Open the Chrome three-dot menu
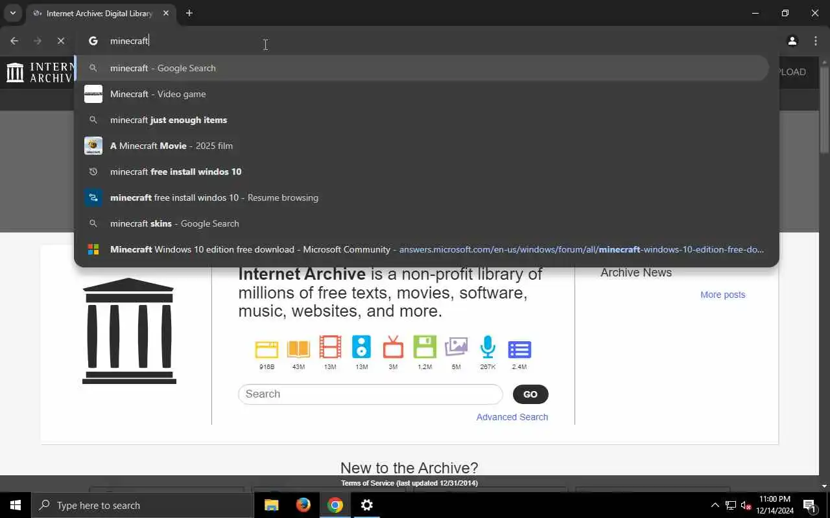 click(816, 41)
